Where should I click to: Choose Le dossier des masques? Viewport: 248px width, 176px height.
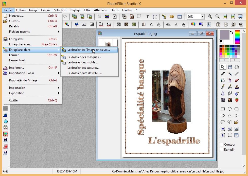(x=90, y=57)
